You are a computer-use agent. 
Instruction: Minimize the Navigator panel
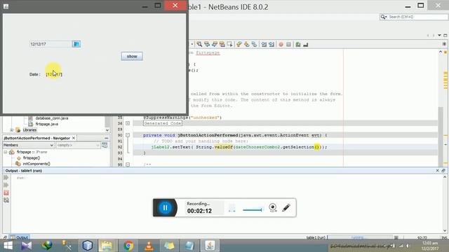click(x=106, y=138)
